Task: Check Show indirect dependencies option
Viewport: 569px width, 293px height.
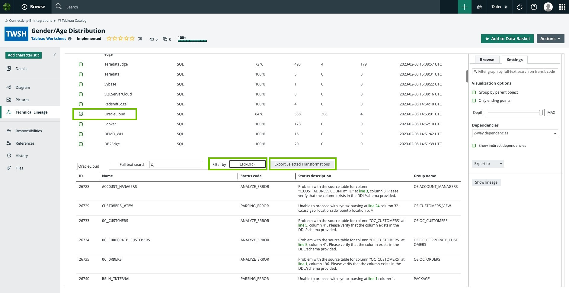Action: [x=474, y=146]
